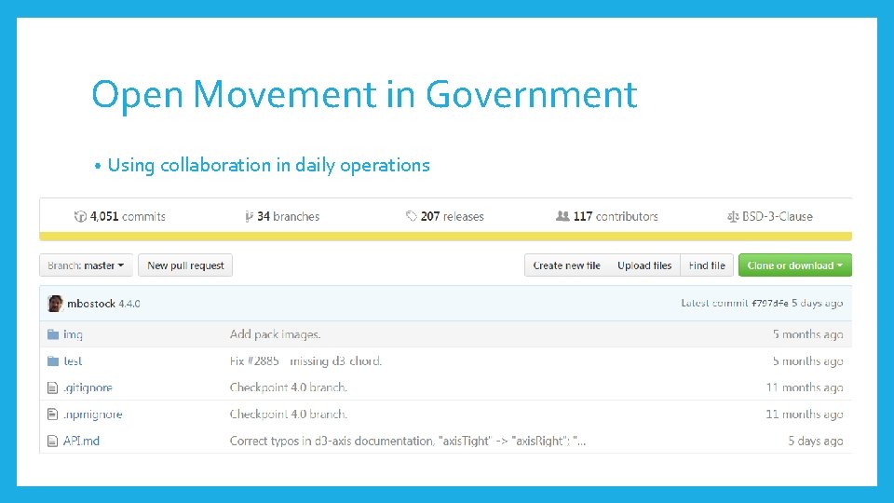Open the latest commit hash link

[x=770, y=304]
